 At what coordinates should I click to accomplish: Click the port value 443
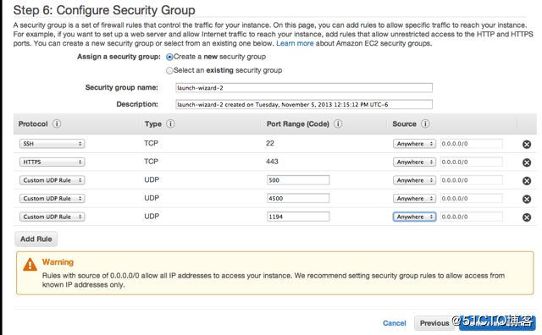tap(272, 162)
